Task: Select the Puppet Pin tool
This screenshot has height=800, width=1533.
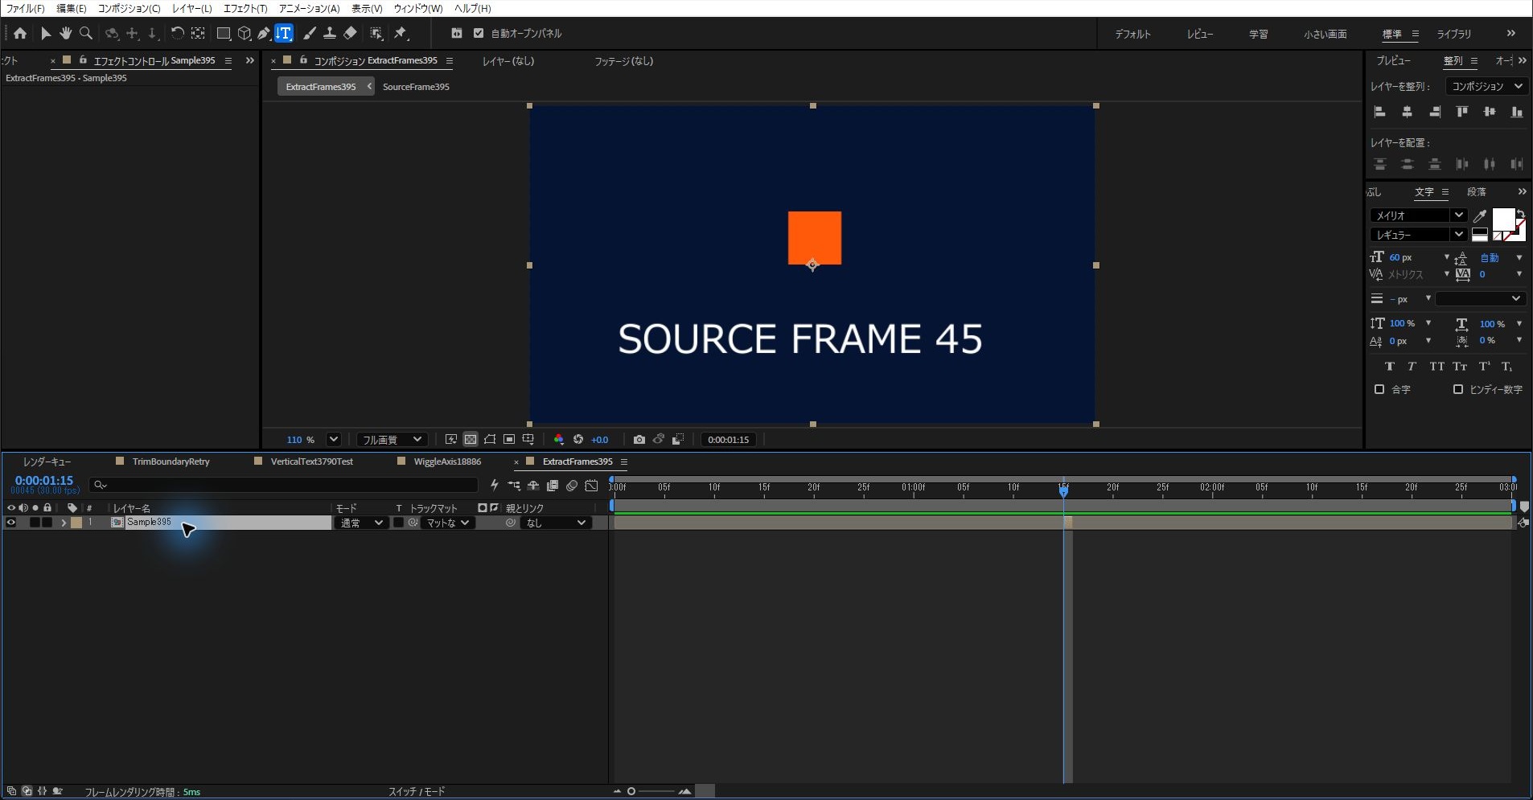Action: pos(401,33)
